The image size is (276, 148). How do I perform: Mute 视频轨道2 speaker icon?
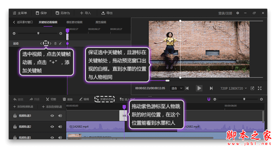[60, 127]
